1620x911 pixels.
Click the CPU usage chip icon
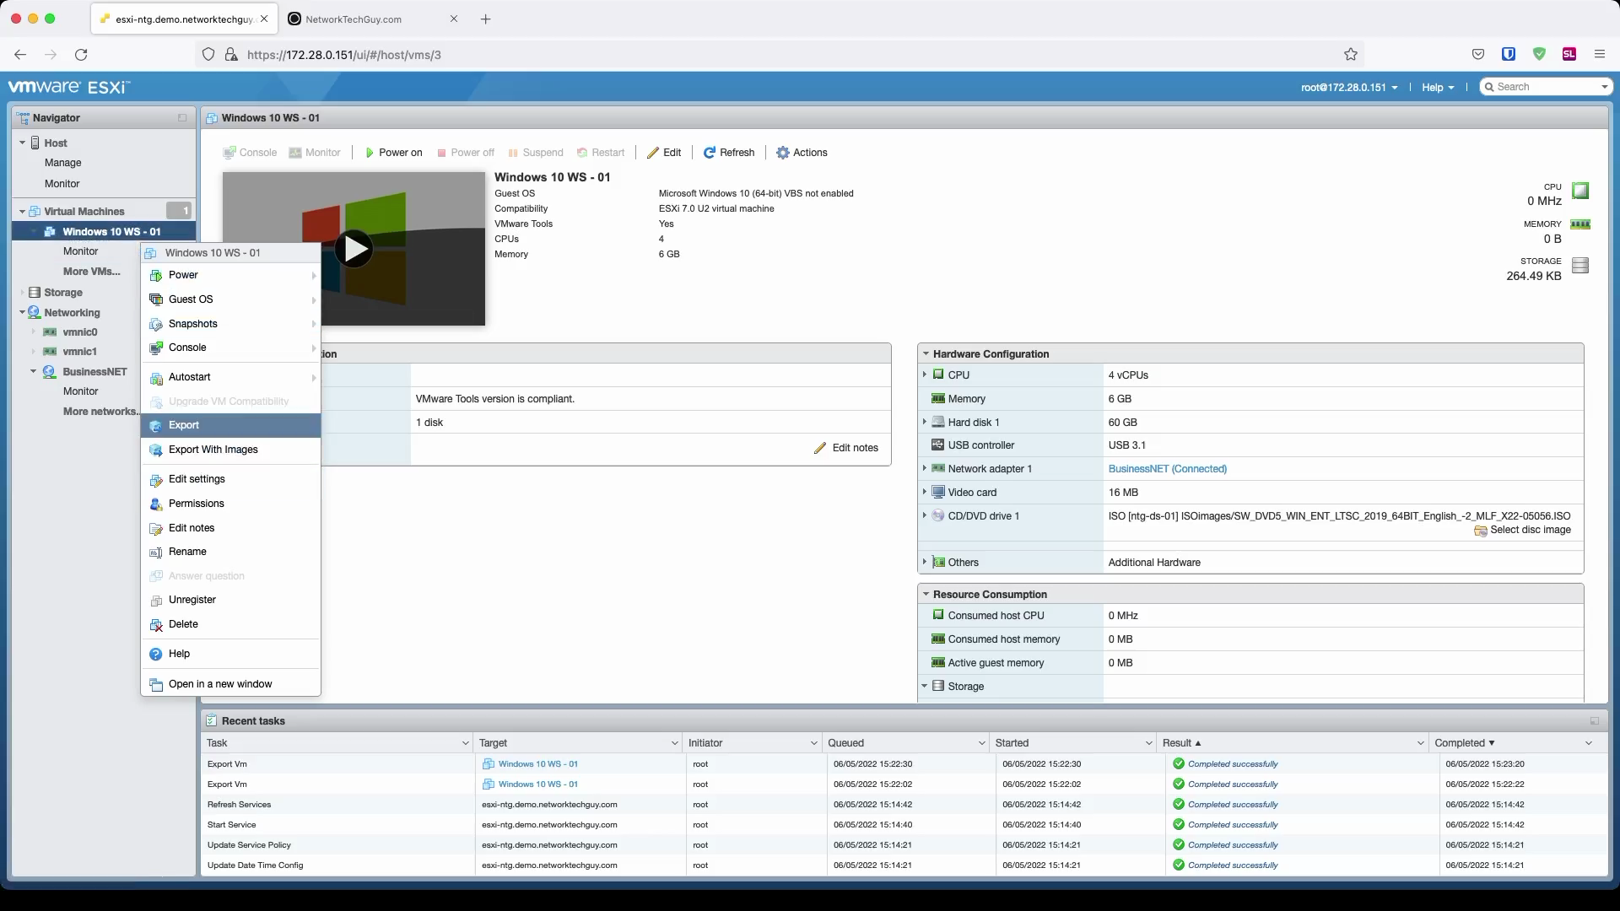pyautogui.click(x=1580, y=191)
